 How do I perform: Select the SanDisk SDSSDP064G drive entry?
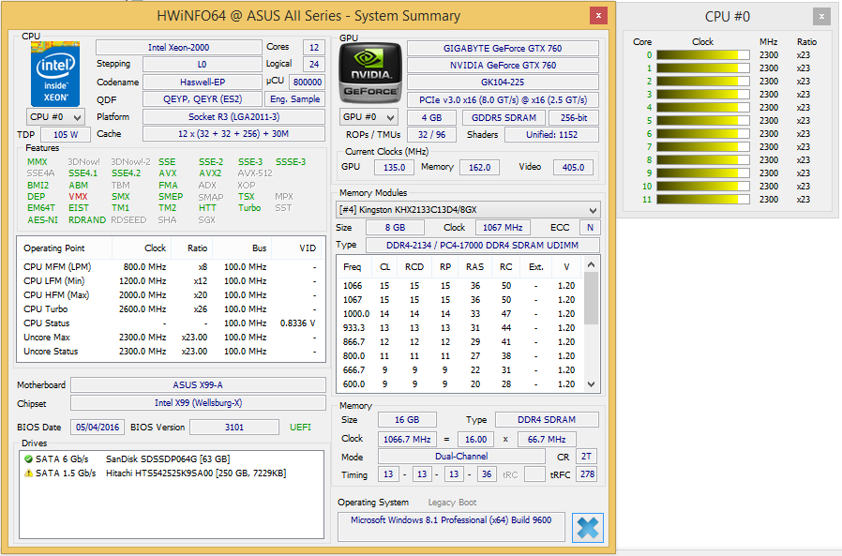pyautogui.click(x=168, y=458)
